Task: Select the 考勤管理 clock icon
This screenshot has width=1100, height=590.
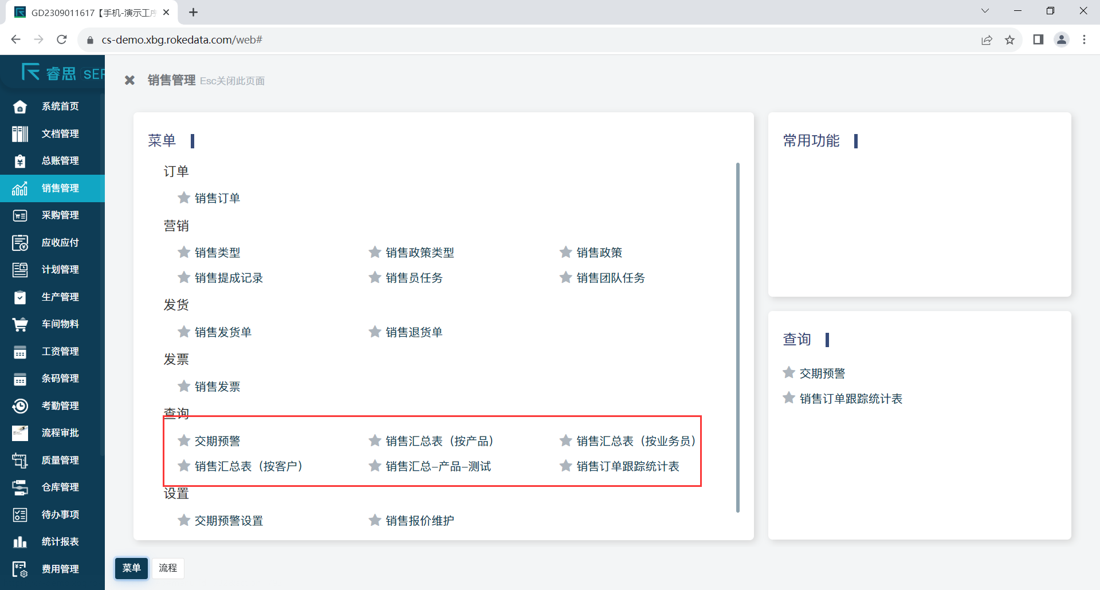Action: 20,406
